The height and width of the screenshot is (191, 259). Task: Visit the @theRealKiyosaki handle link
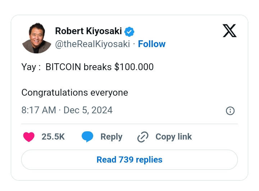tap(92, 44)
